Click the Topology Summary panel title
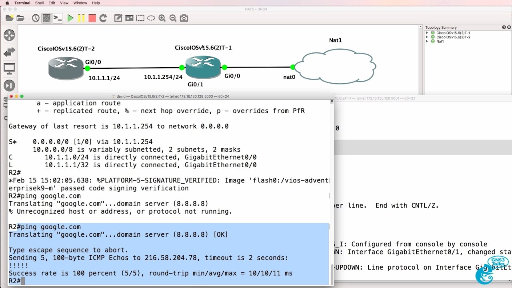This screenshot has width=512, height=288. coord(441,28)
